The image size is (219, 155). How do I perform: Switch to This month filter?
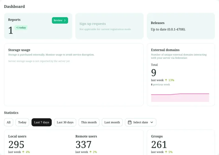click(89, 122)
